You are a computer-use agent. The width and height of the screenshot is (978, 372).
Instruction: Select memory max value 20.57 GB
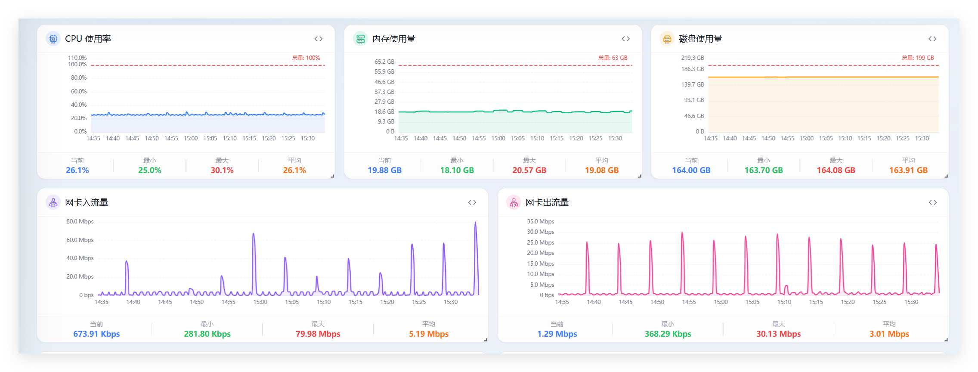coord(529,170)
